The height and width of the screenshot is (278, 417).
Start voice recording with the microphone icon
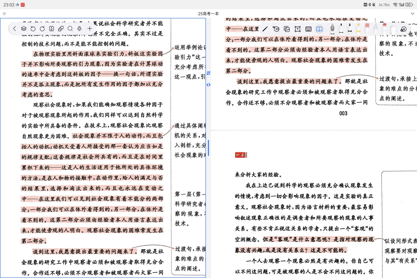click(80, 29)
